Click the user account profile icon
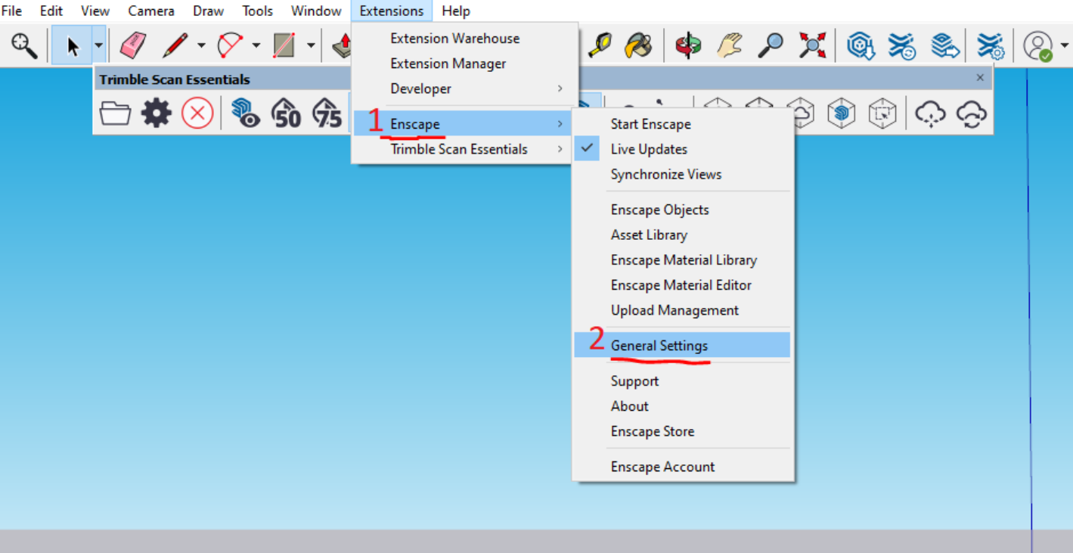Image resolution: width=1073 pixels, height=553 pixels. click(x=1038, y=45)
